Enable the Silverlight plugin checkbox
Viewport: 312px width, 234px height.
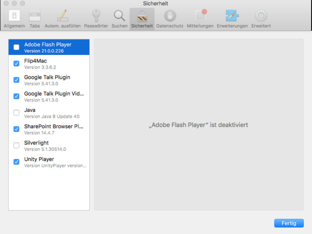[16, 145]
